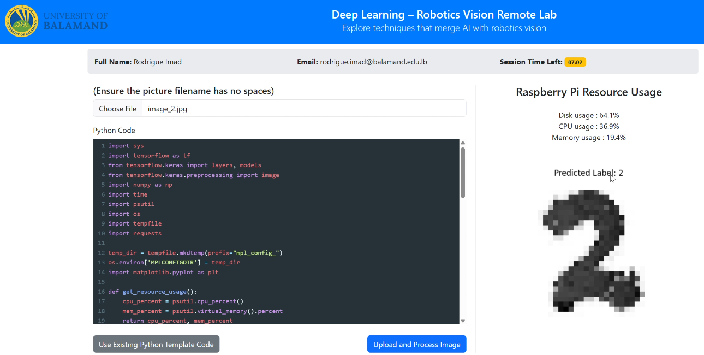Click the Disk usage reading
This screenshot has width=704, height=355.
click(588, 115)
